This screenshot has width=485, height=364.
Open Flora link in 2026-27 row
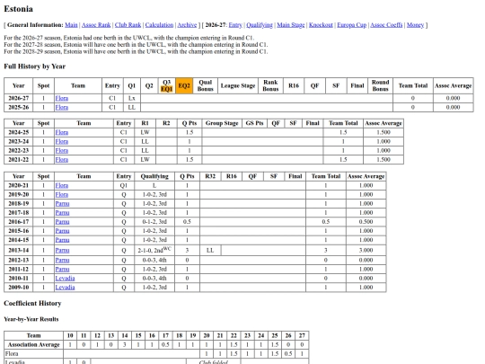pos(62,98)
